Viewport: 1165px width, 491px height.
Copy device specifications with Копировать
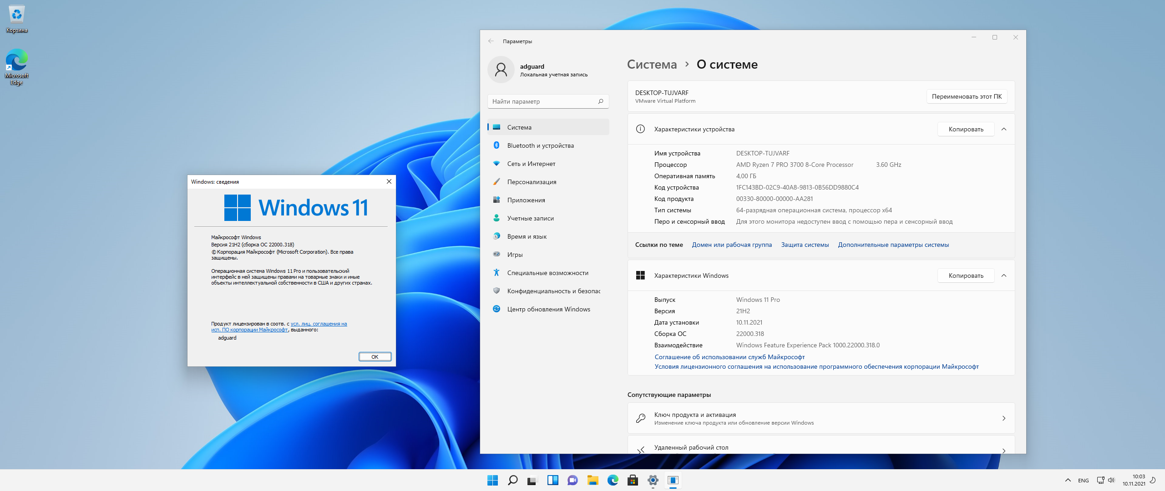(x=966, y=129)
